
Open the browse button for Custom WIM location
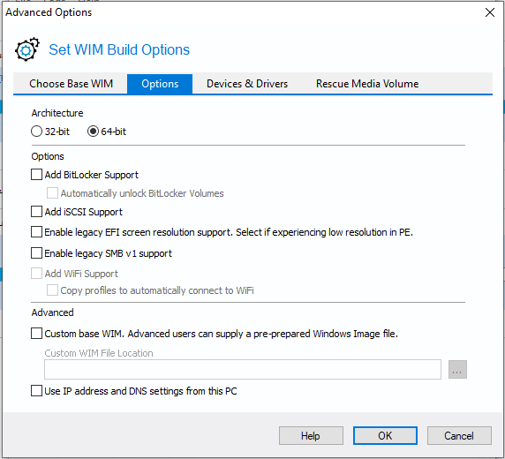coord(457,370)
